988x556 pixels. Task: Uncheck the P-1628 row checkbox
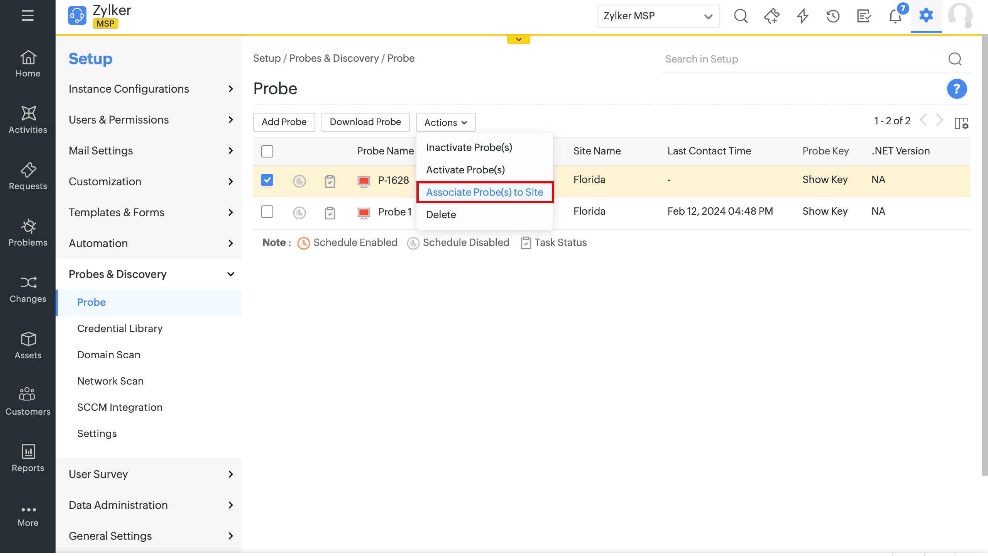click(267, 180)
